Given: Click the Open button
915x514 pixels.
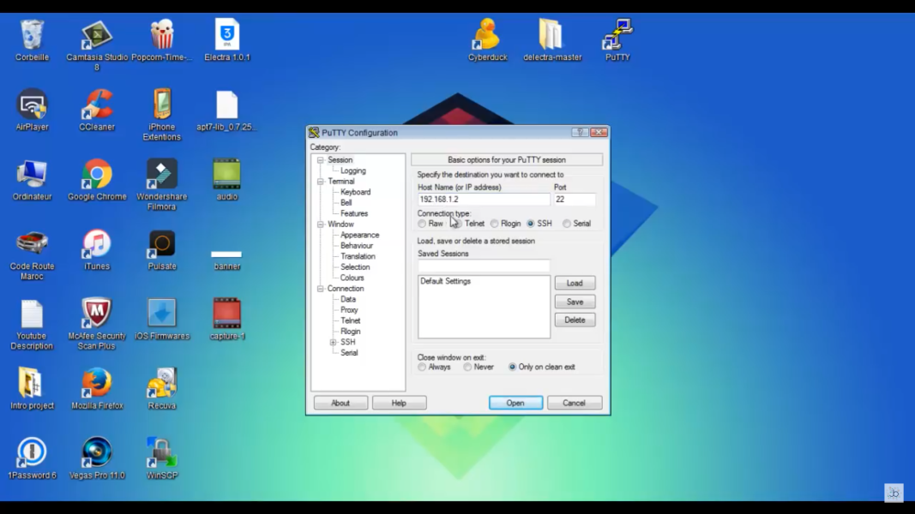Looking at the screenshot, I should (x=515, y=403).
